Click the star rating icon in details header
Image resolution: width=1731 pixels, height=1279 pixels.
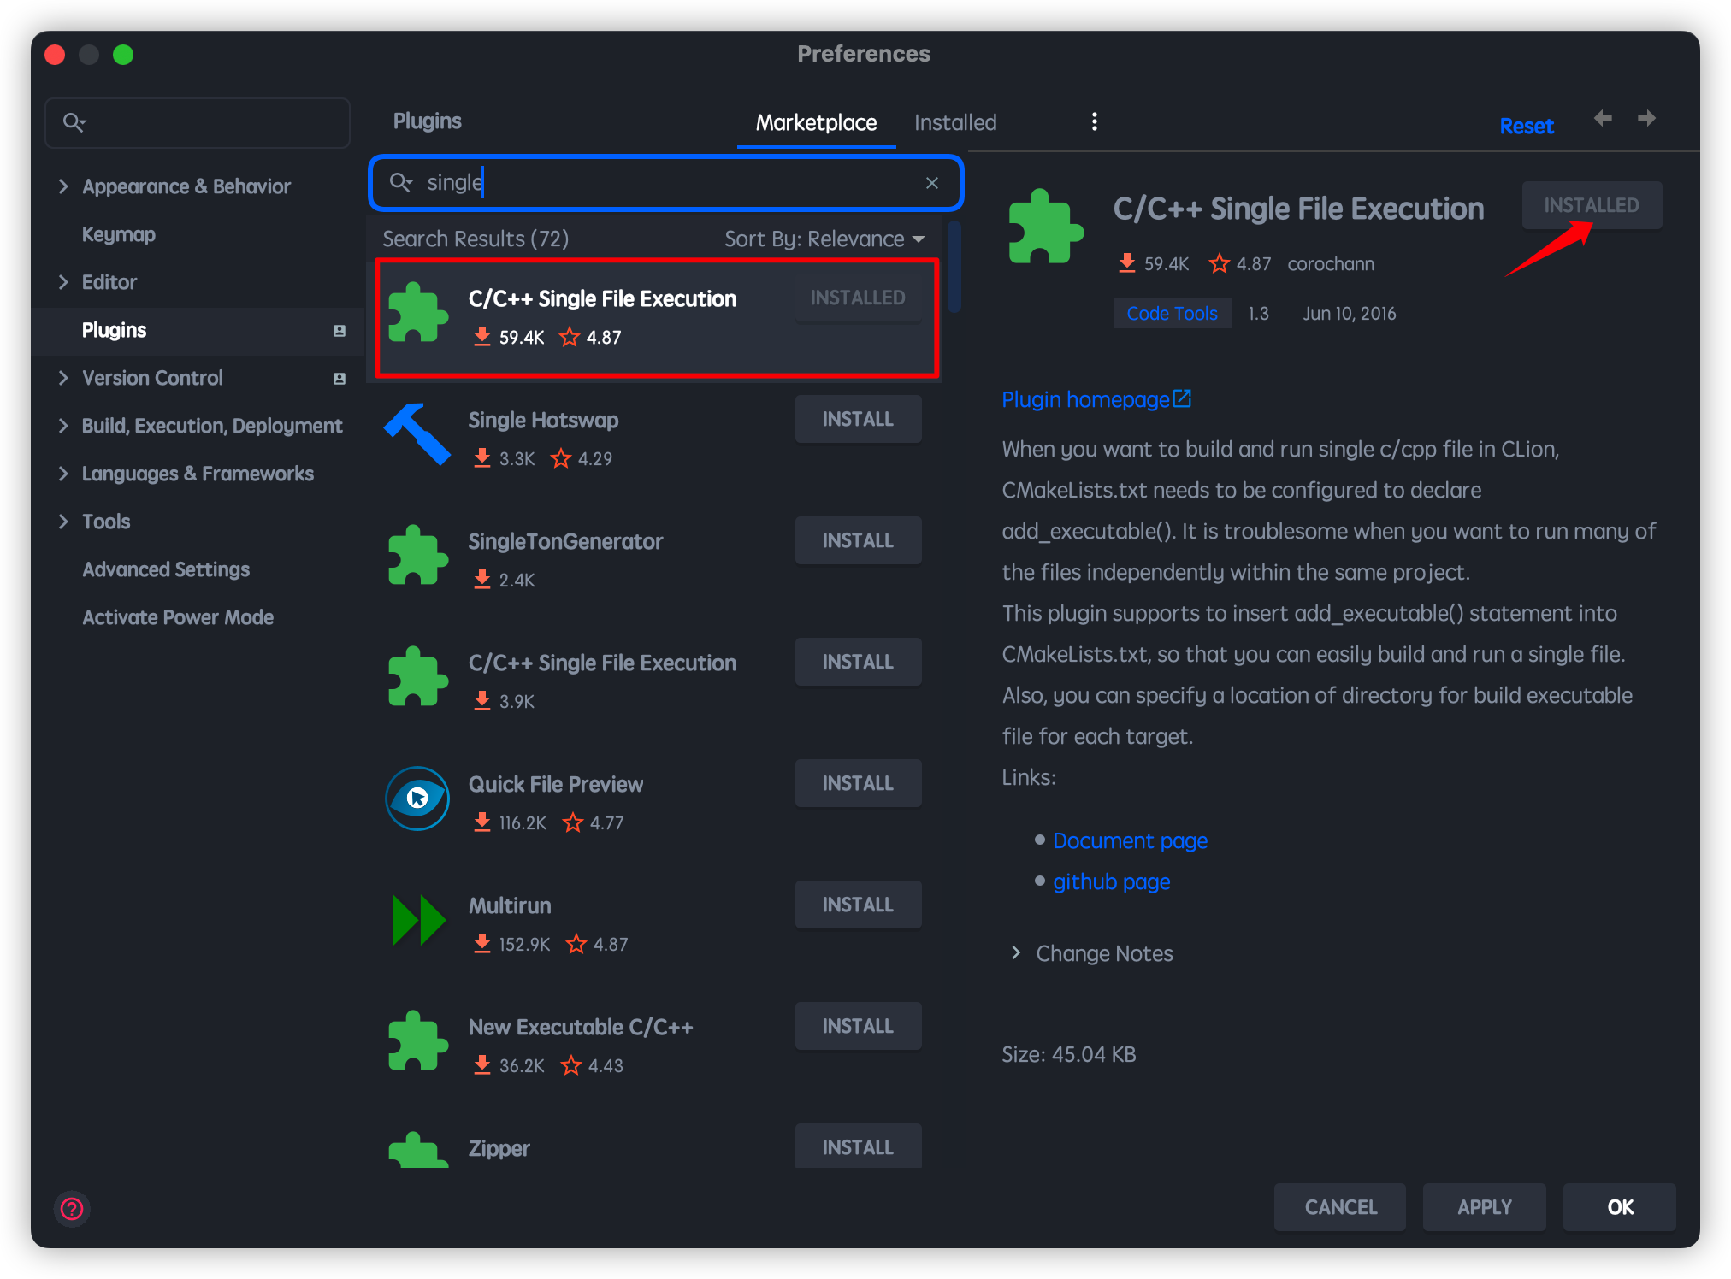(1219, 263)
